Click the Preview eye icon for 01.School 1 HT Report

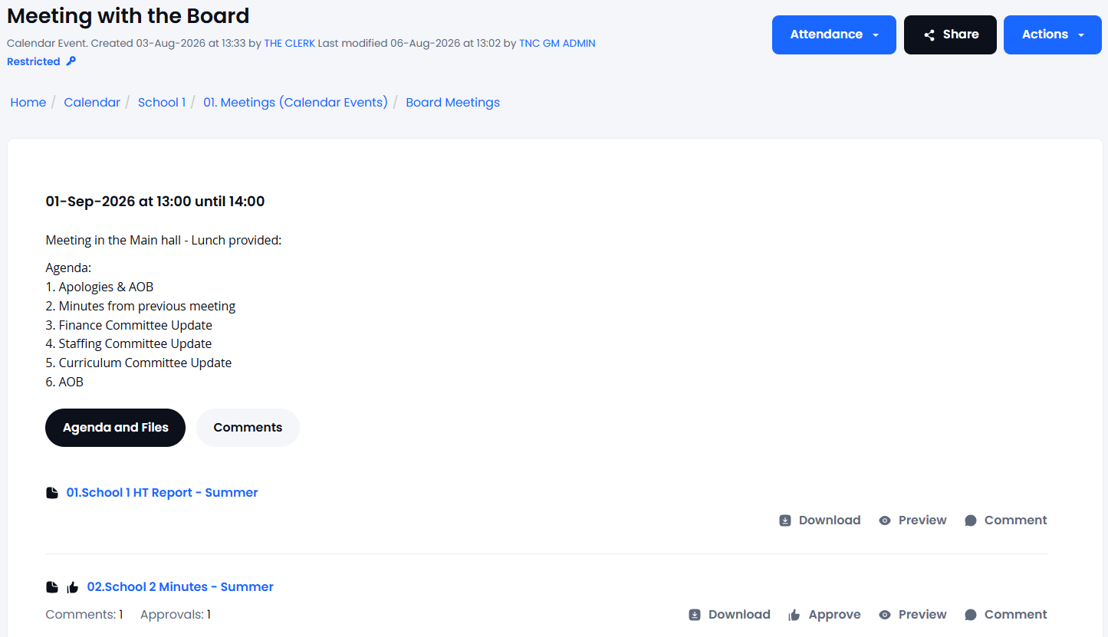(885, 520)
